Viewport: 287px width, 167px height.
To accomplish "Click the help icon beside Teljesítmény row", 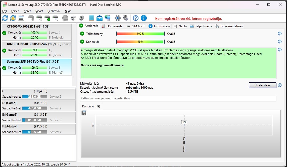I will (x=280, y=34).
